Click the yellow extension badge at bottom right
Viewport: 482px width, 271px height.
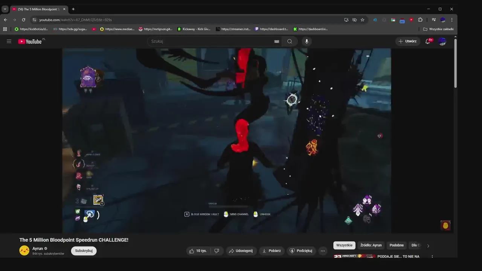(x=445, y=225)
